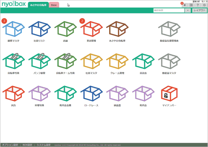Open the yellow クレーム管理 box
208x147 pixels.
coord(118,61)
